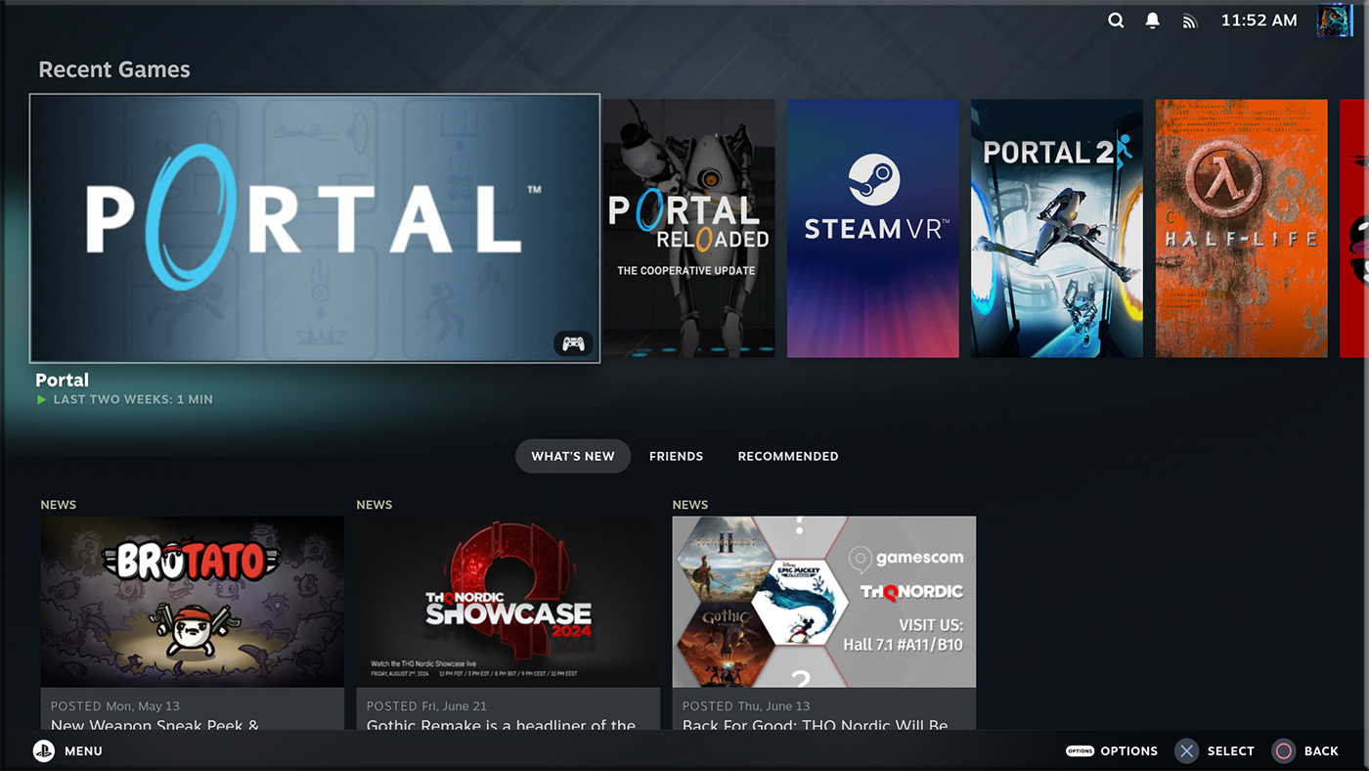Screen dimensions: 1369x771
Task: Click the controller support icon on Portal banner
Action: [573, 343]
